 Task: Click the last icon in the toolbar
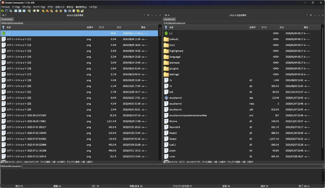coord(82,11)
